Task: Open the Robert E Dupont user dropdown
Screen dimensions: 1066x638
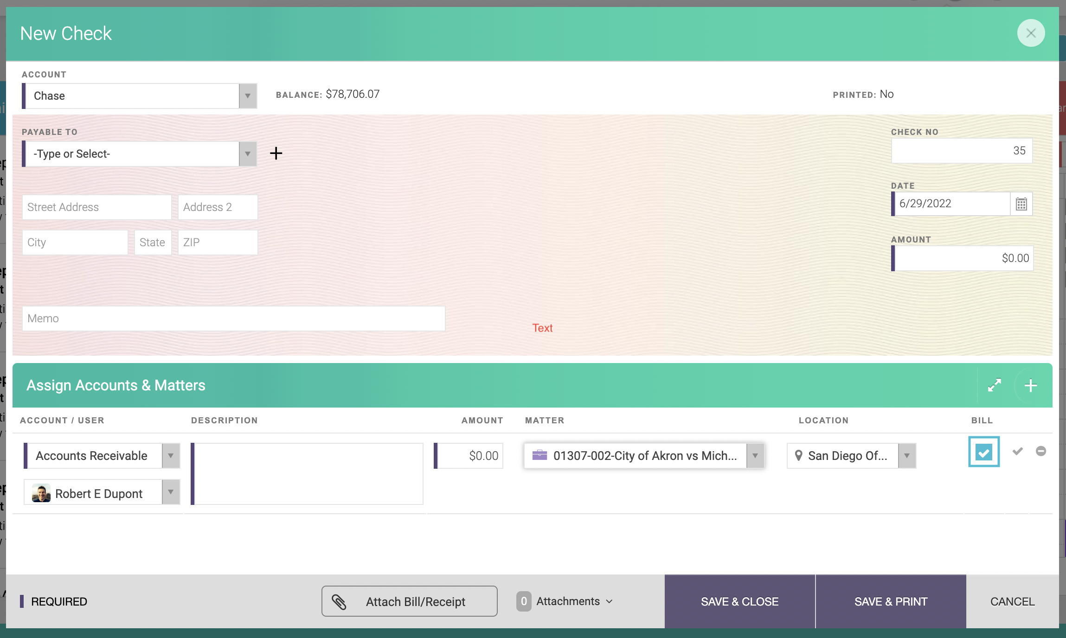Action: click(171, 492)
